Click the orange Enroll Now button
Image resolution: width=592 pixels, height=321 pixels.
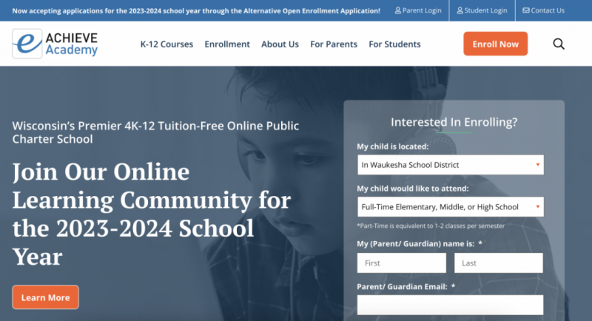(495, 44)
